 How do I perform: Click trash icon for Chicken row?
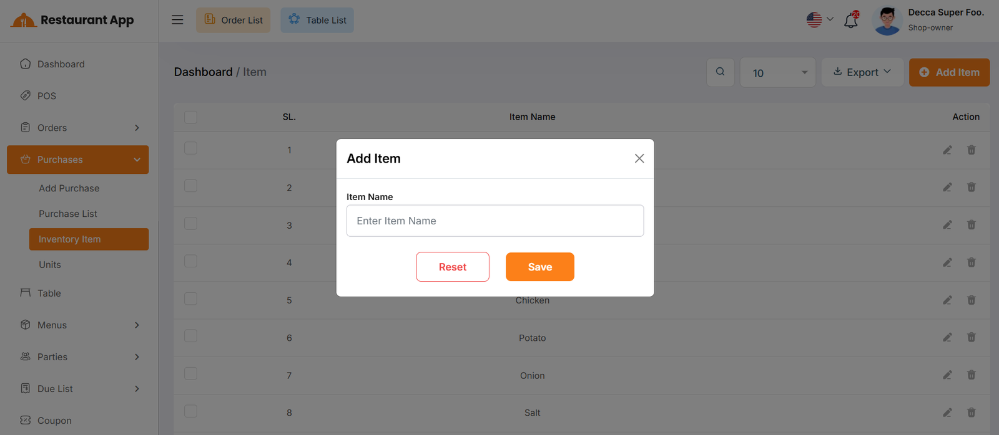point(971,300)
